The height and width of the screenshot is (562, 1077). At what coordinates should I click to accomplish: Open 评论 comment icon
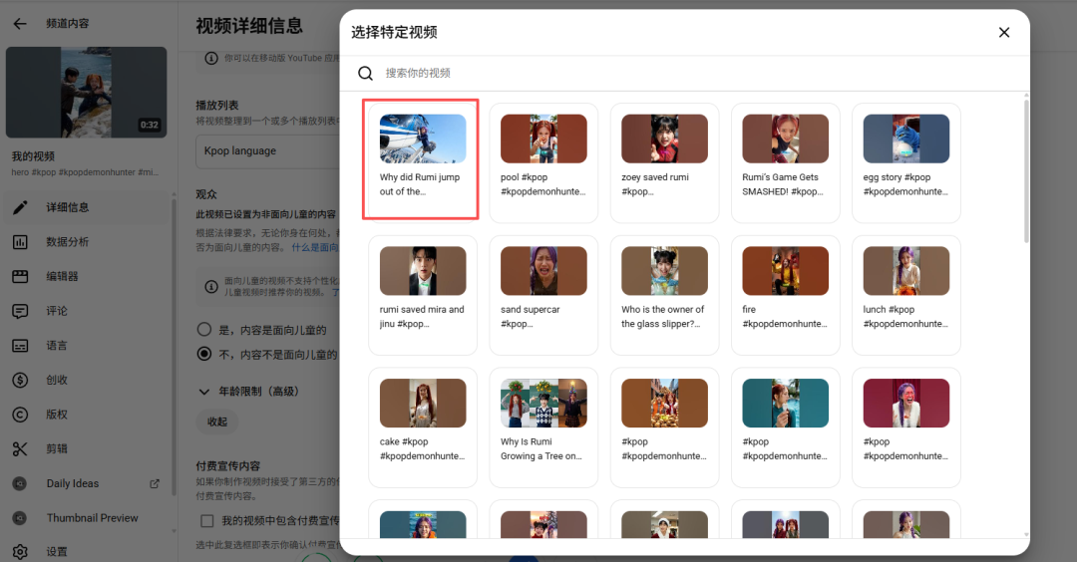point(20,311)
